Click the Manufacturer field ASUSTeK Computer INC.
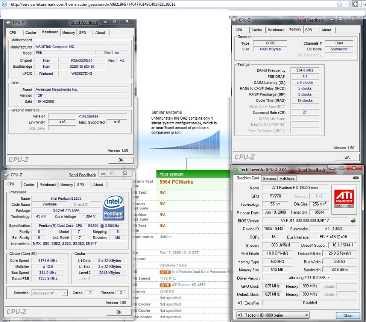 [x=81, y=47]
